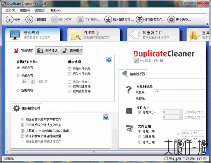Enable 相似文件名称 checkbox

(x=69, y=74)
